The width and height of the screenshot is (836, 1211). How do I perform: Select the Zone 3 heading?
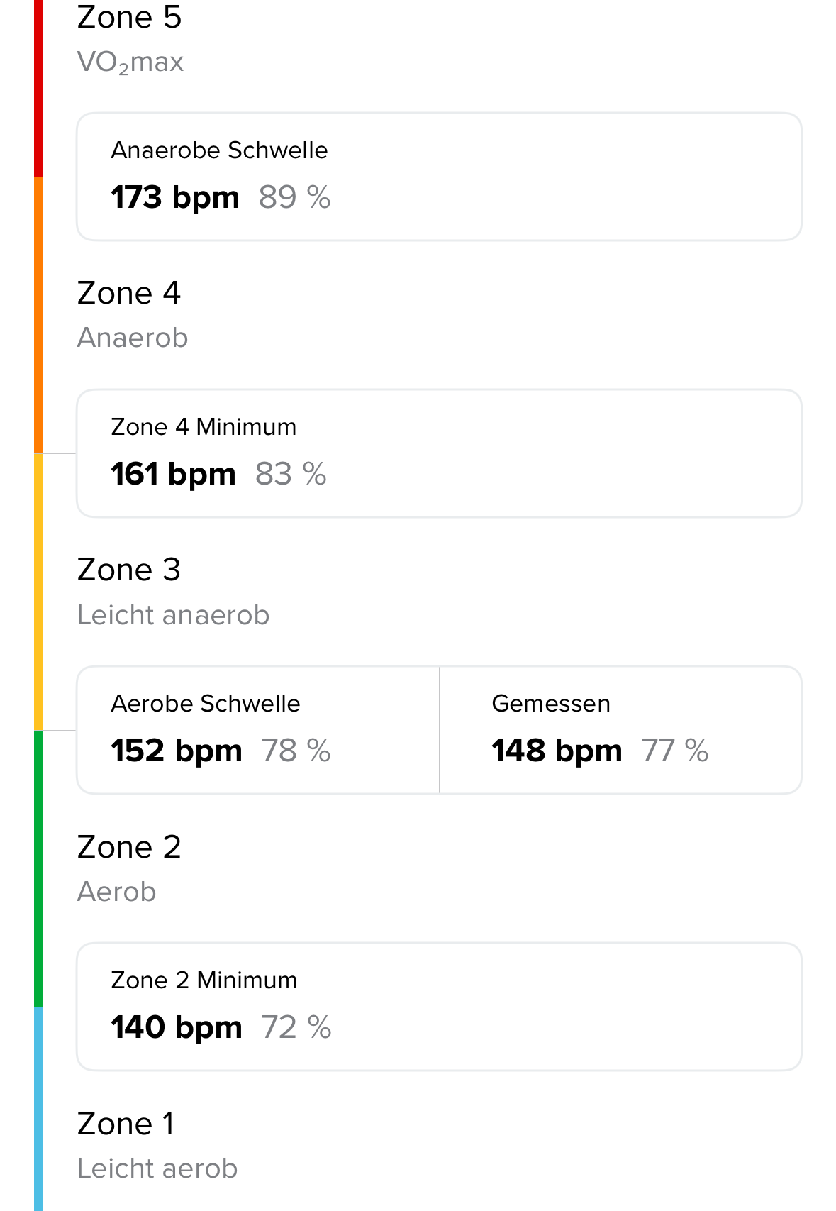point(129,570)
